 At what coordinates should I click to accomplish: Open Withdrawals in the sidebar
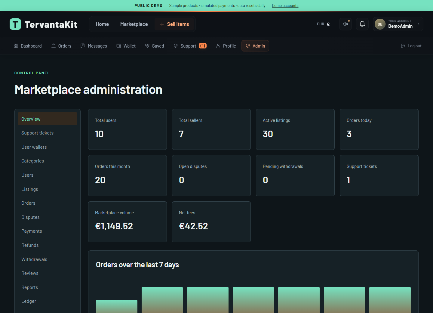pos(48,259)
